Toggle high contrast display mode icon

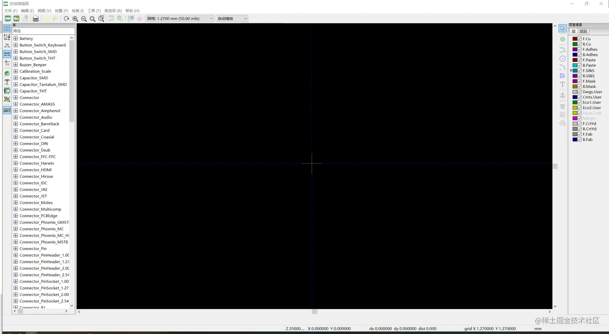[x=7, y=99]
